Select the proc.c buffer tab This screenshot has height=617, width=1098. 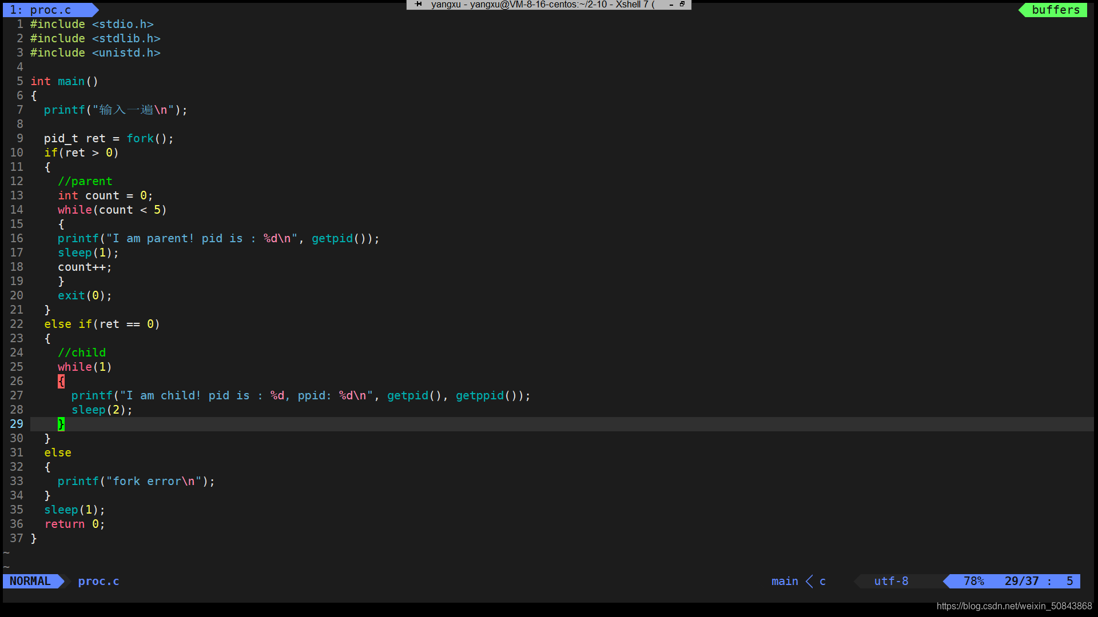tap(50, 10)
